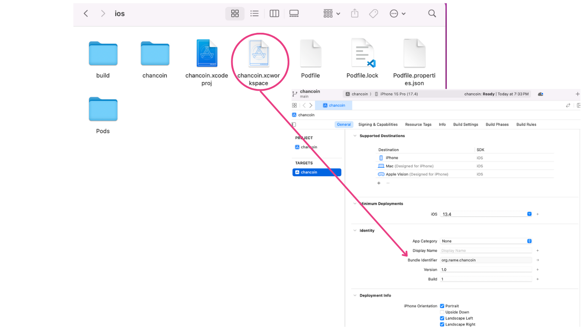Add a supported destination with plus

click(x=379, y=183)
